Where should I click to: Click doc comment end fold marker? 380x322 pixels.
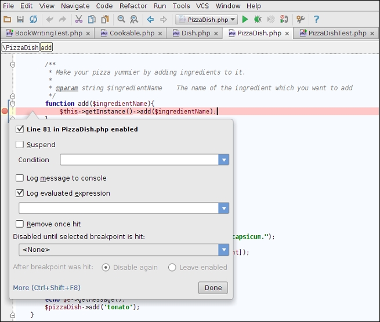tap(13, 96)
